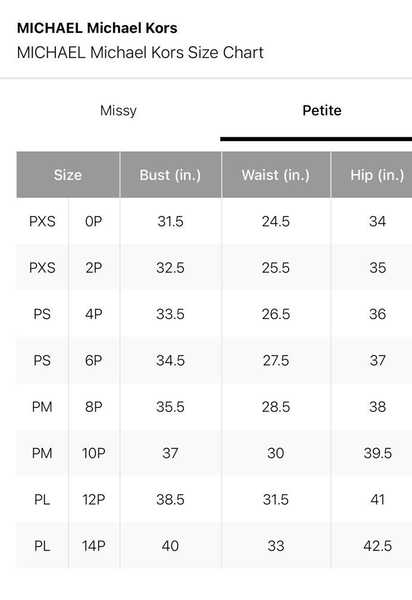The height and width of the screenshot is (600, 412).
Task: Select the 14P size cell
Action: tap(93, 546)
